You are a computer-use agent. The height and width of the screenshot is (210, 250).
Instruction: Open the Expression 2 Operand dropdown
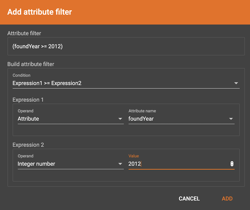70,164
